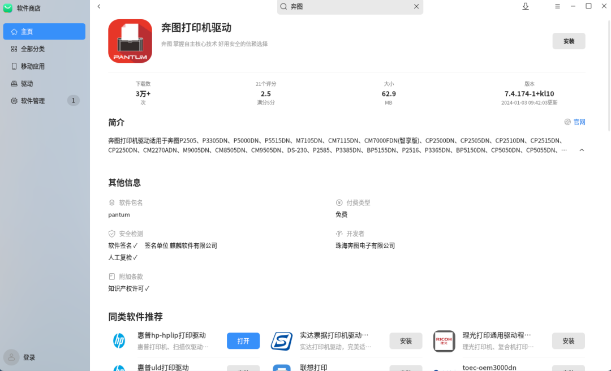
Task: Open Software Management with 1 update
Action: pyautogui.click(x=44, y=101)
